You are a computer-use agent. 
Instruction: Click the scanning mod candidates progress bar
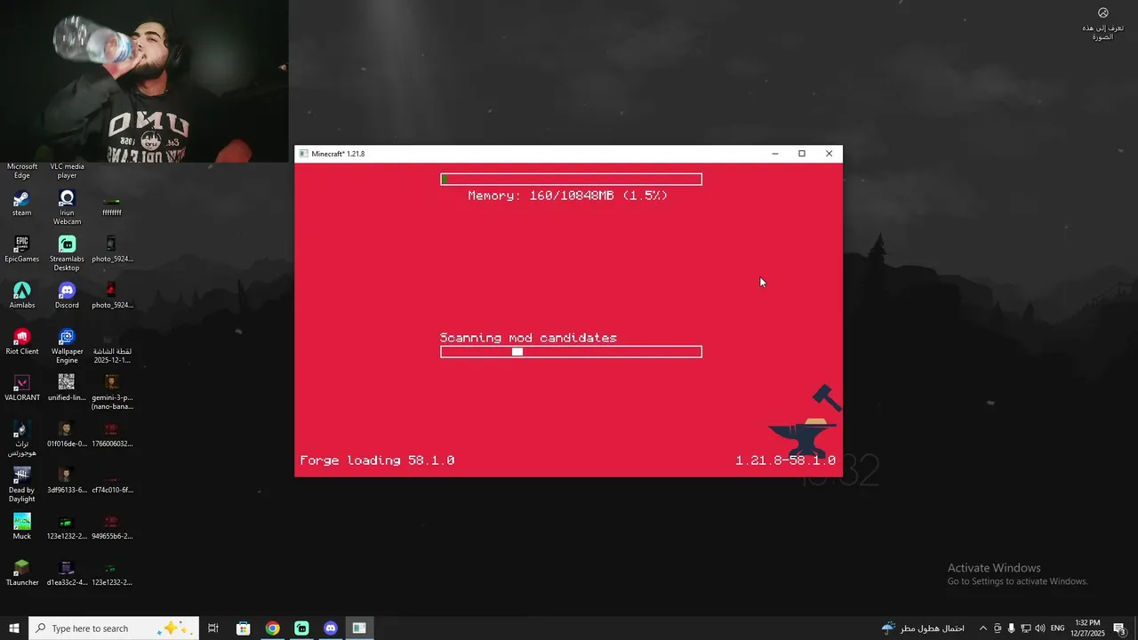[571, 352]
